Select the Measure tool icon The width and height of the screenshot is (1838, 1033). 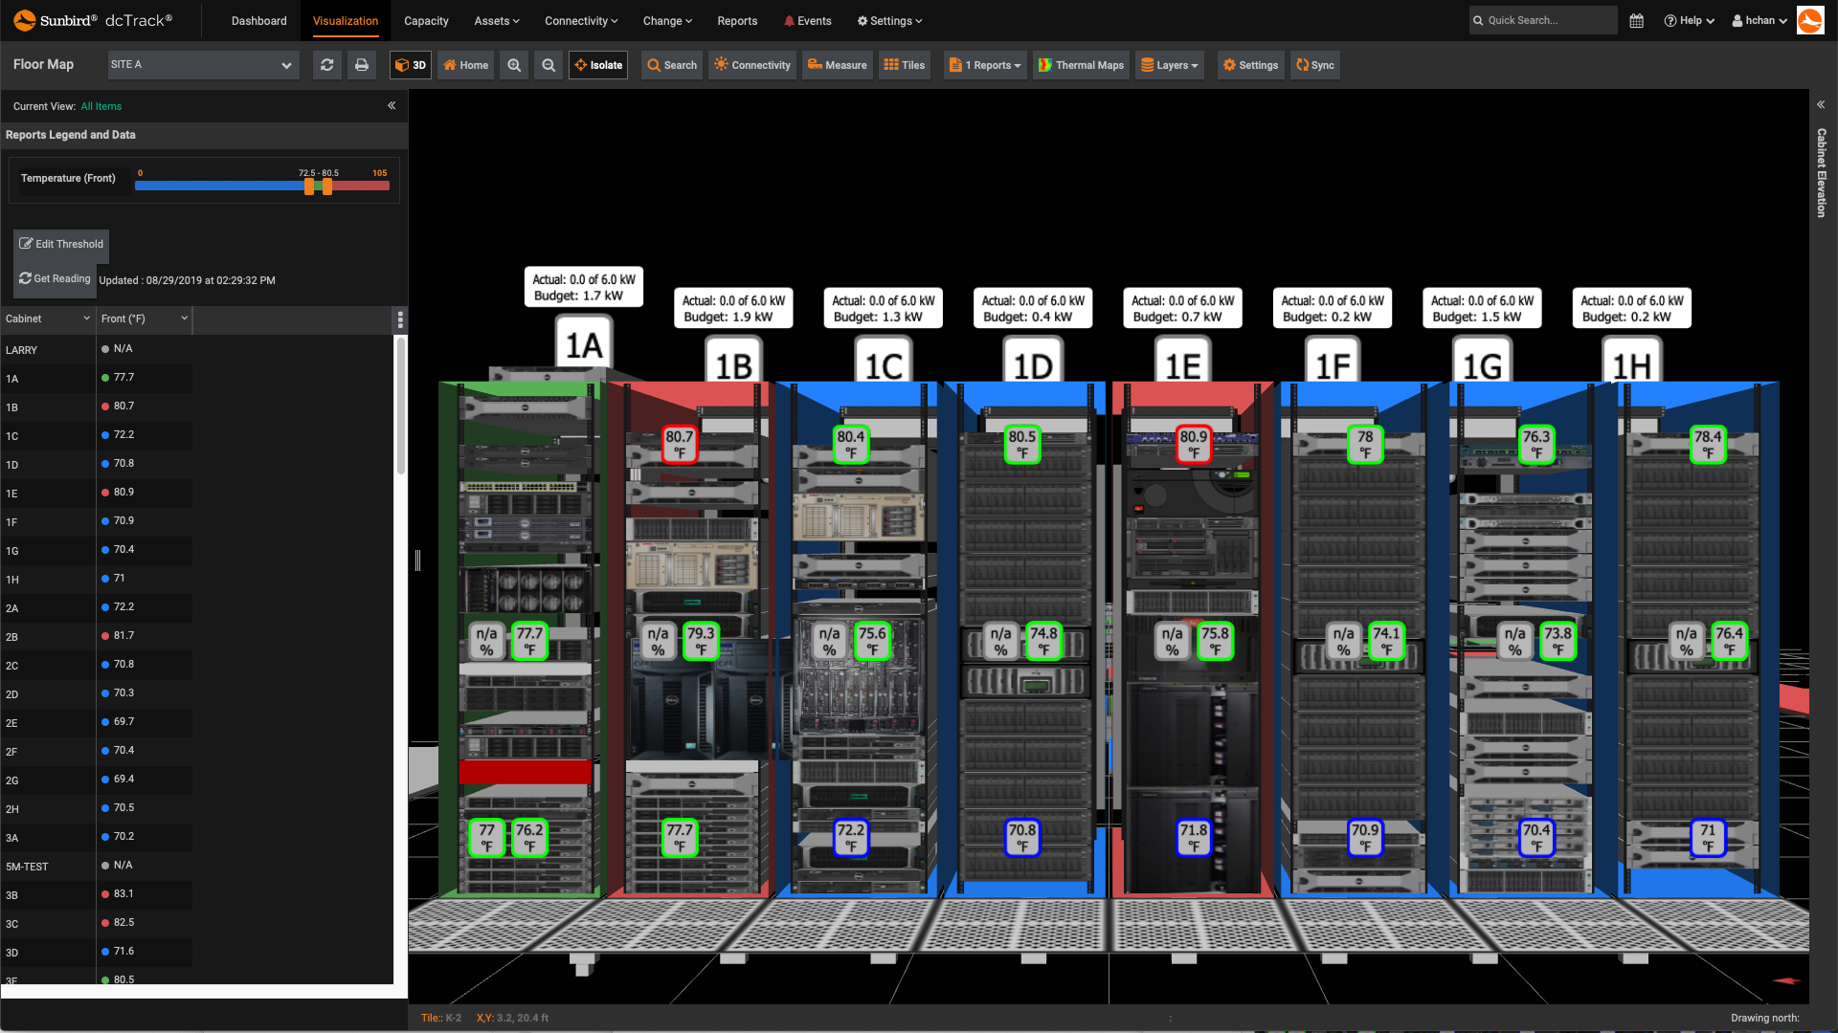pyautogui.click(x=815, y=64)
